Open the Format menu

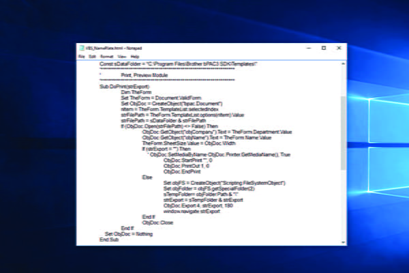coord(106,56)
